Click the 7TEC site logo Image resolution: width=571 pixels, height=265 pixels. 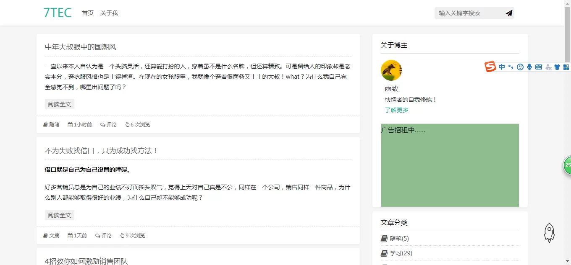pyautogui.click(x=58, y=13)
